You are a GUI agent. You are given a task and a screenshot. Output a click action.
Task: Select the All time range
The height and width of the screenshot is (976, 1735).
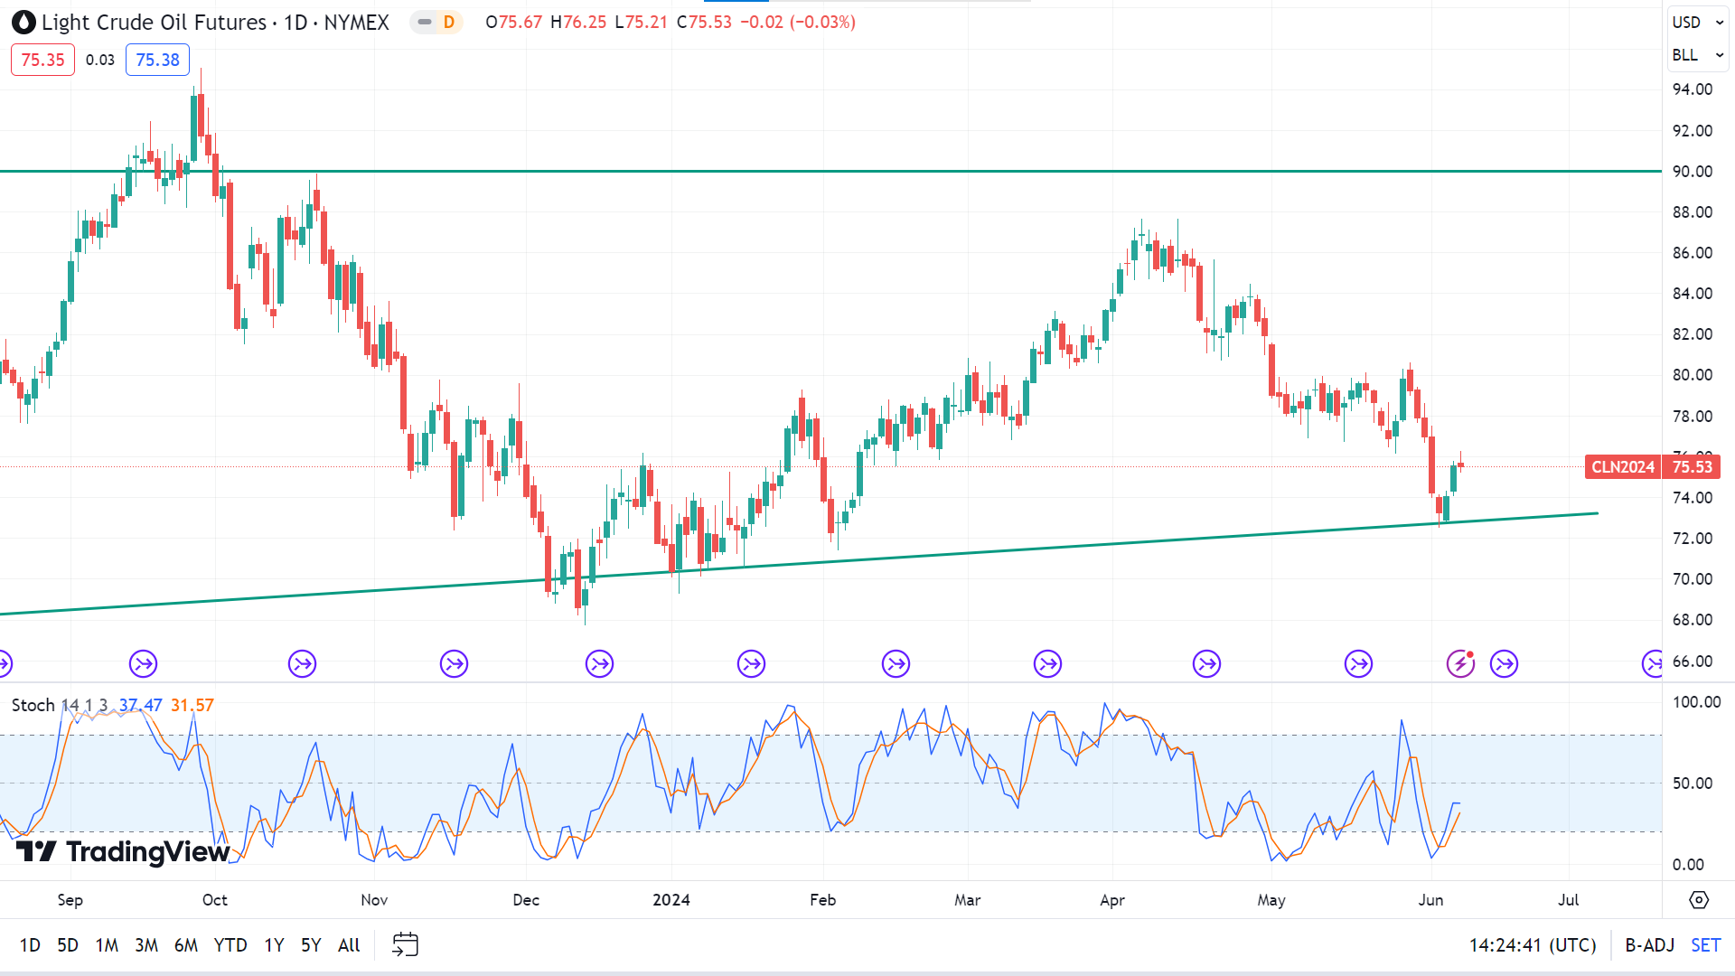click(x=349, y=945)
